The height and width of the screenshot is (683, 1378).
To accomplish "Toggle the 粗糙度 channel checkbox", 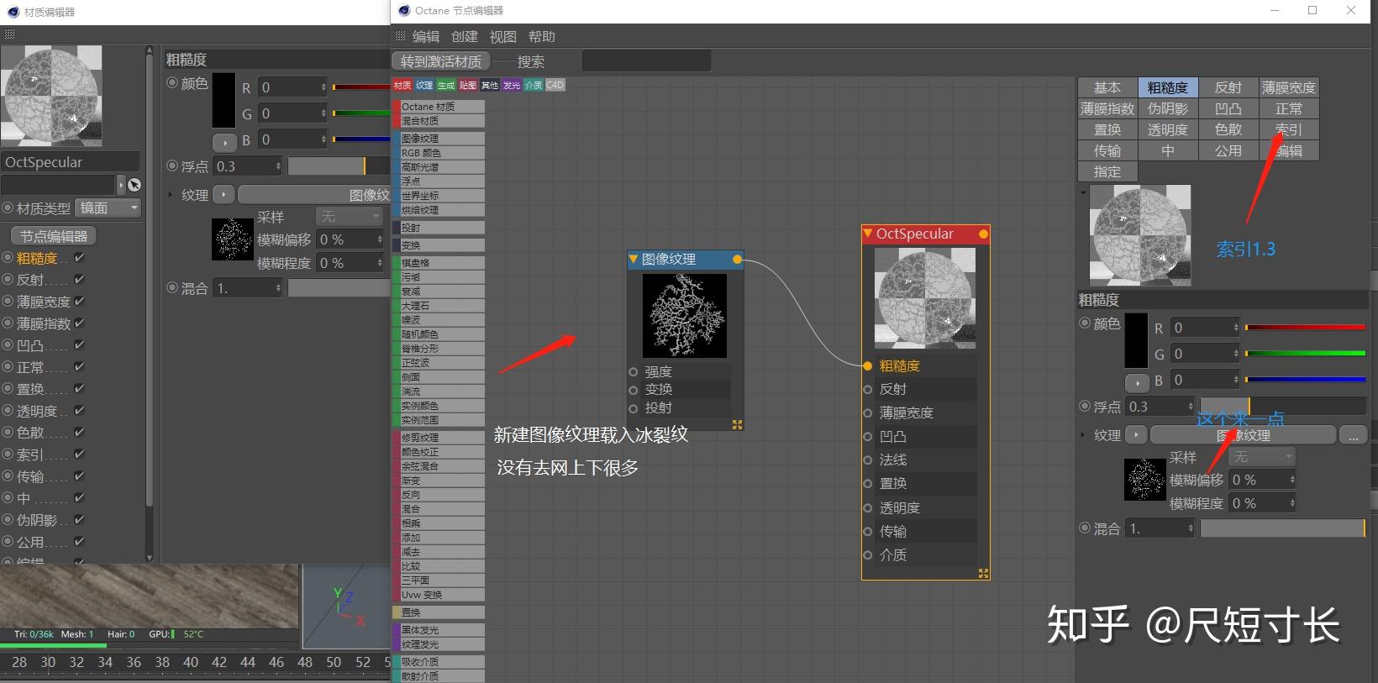I will (79, 258).
